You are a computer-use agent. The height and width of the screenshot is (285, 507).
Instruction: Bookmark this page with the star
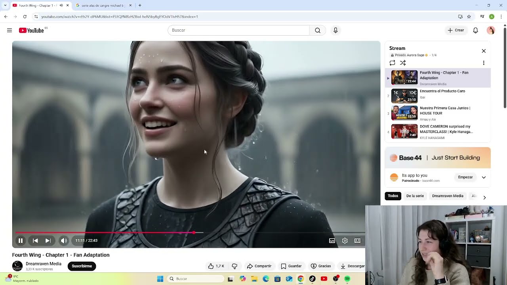coord(469,17)
